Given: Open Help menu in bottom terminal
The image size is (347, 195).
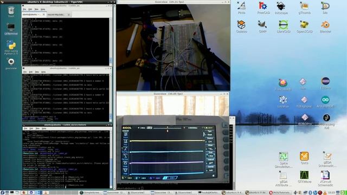Looking at the screenshot, I should point(44,128).
